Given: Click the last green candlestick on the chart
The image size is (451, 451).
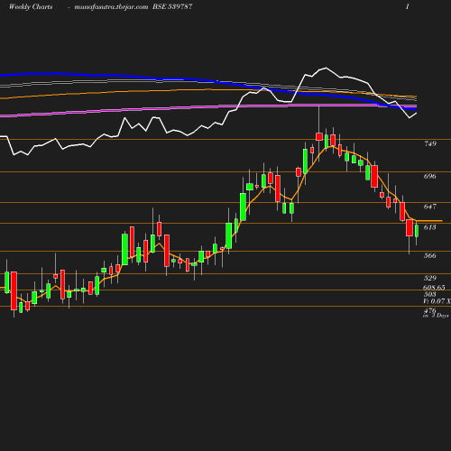Looking at the screenshot, I should [x=417, y=231].
